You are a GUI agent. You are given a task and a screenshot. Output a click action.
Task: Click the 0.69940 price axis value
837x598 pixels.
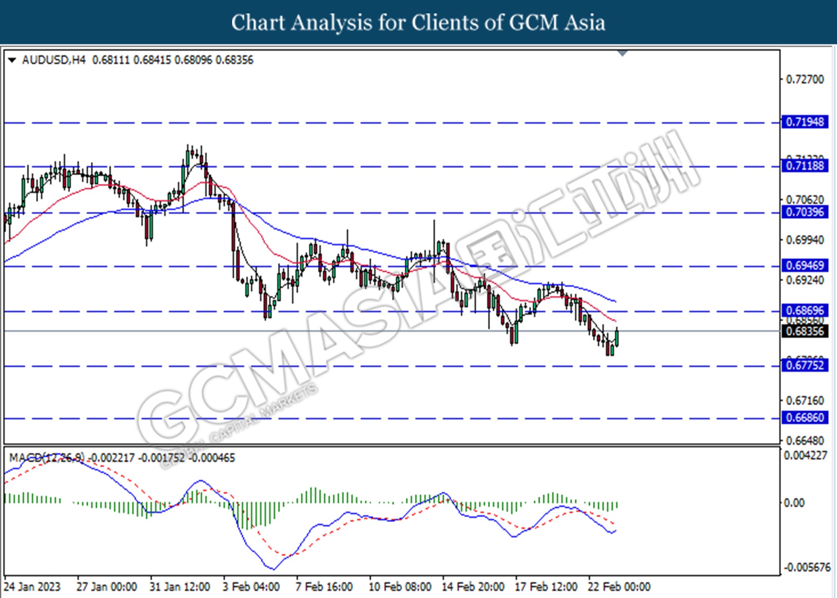coord(805,240)
